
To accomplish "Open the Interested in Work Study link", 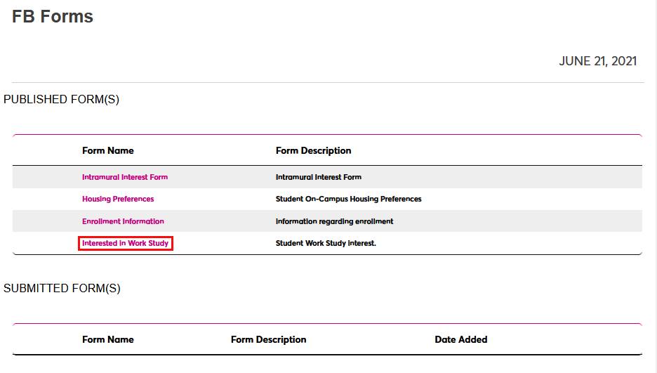I will pyautogui.click(x=126, y=243).
